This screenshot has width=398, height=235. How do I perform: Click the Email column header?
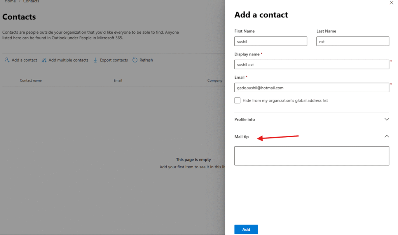118,81
